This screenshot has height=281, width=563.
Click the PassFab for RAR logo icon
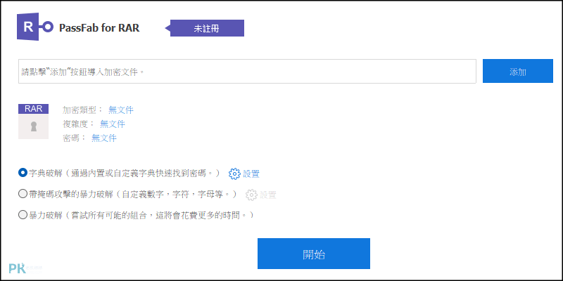pyautogui.click(x=35, y=27)
